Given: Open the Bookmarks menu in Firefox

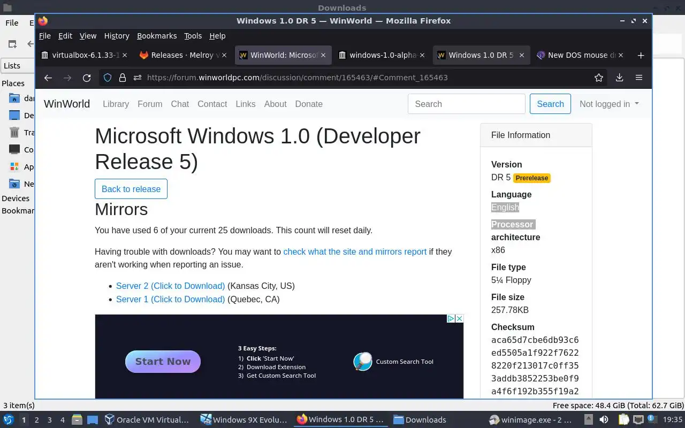Looking at the screenshot, I should tap(157, 36).
